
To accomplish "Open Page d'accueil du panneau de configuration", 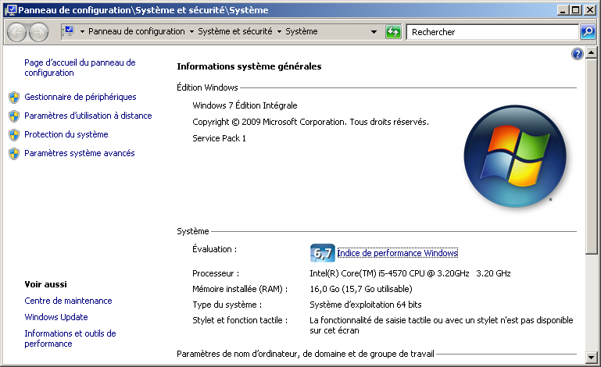I will point(80,67).
